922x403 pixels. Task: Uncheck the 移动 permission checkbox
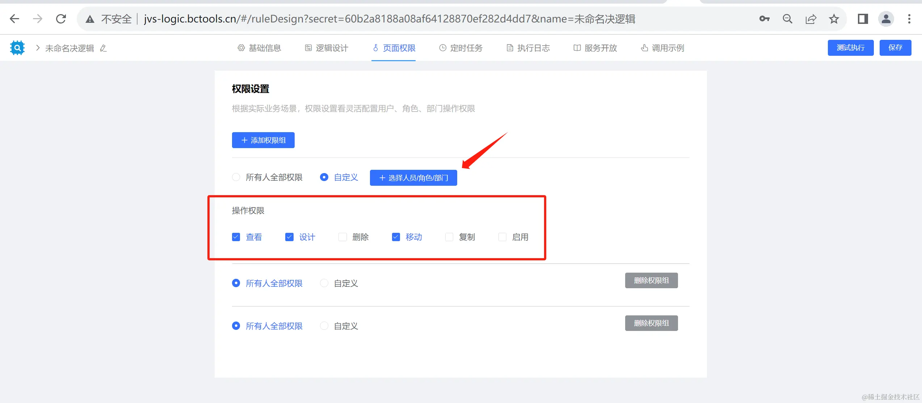click(396, 237)
